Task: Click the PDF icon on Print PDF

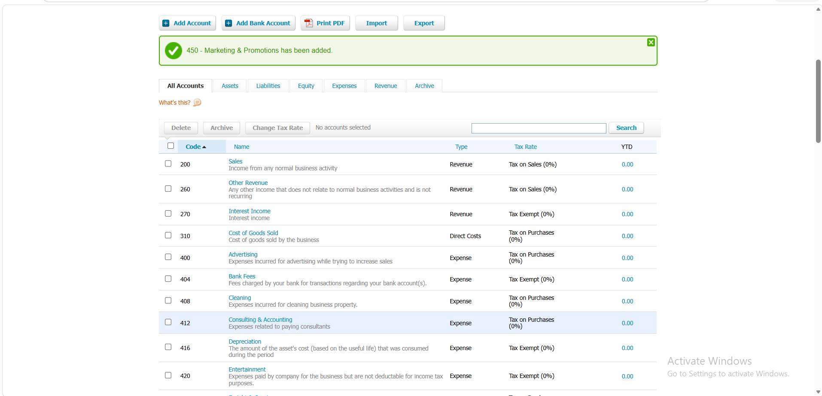Action: pyautogui.click(x=309, y=23)
